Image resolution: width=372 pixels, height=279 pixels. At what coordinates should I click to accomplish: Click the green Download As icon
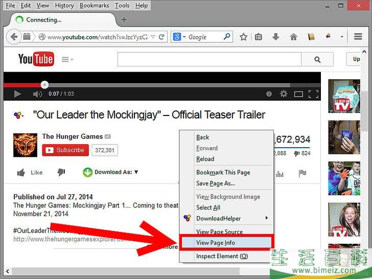(x=87, y=173)
